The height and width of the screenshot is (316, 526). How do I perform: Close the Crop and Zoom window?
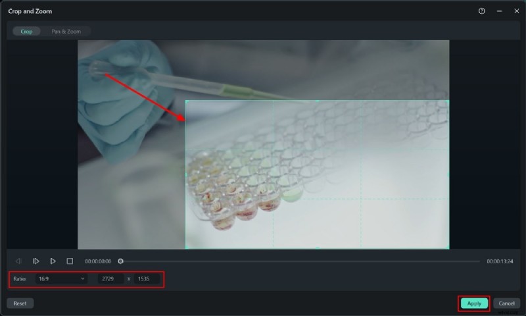(x=517, y=11)
